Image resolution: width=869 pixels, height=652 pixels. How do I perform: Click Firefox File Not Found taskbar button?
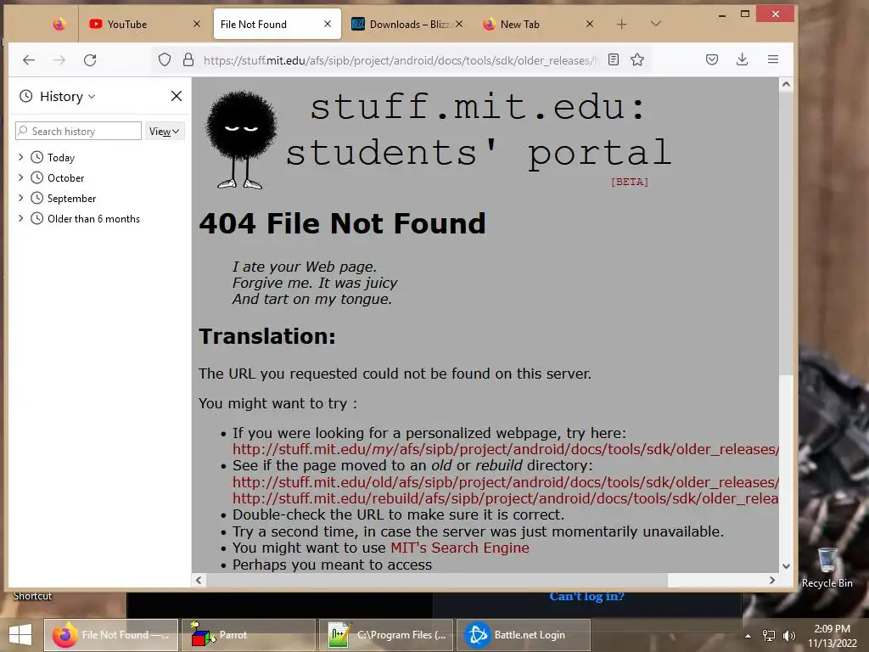111,635
